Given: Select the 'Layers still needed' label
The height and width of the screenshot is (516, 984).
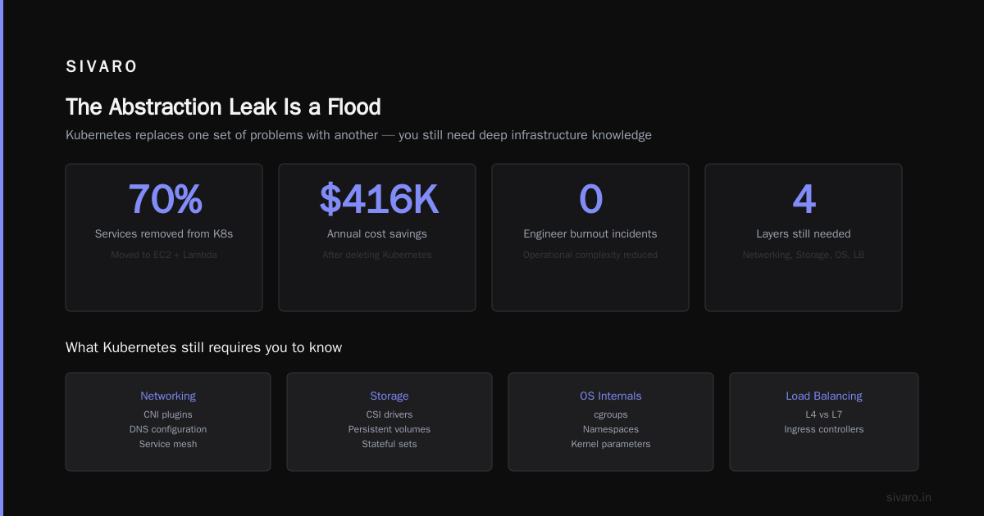Looking at the screenshot, I should tap(804, 233).
